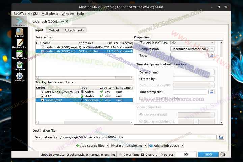Expand Add source files dropdown arrow
Image resolution: width=243 pixels, height=162 pixels.
pos(107,145)
